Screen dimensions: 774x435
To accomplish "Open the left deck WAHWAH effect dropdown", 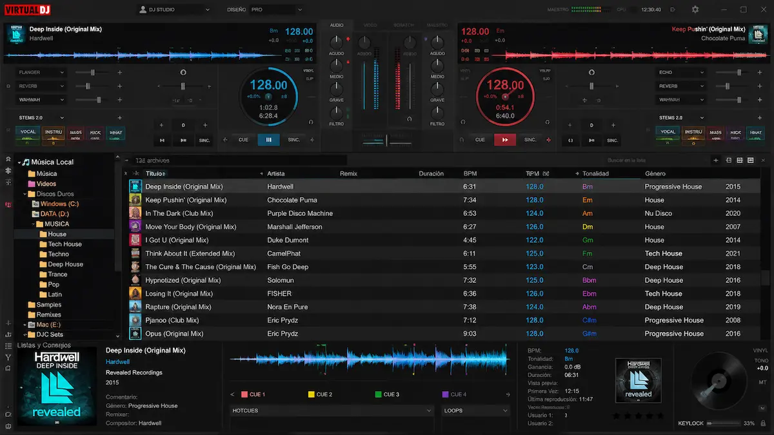I will click(x=41, y=100).
